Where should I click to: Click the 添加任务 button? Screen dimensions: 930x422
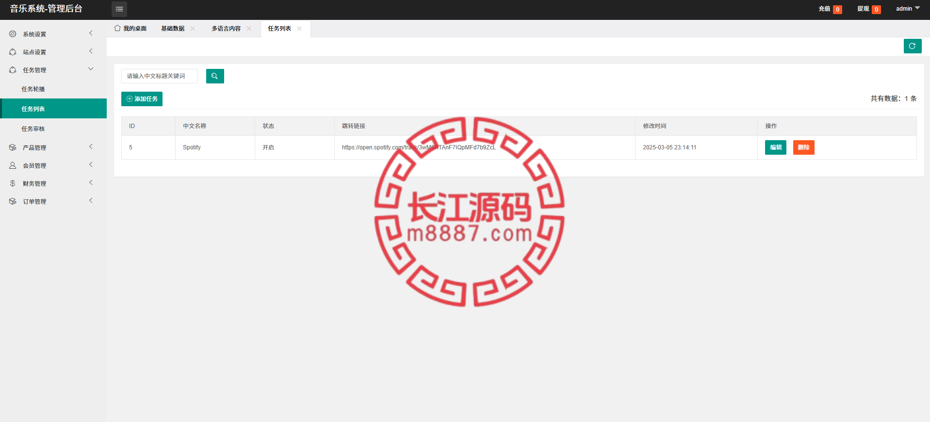point(142,99)
